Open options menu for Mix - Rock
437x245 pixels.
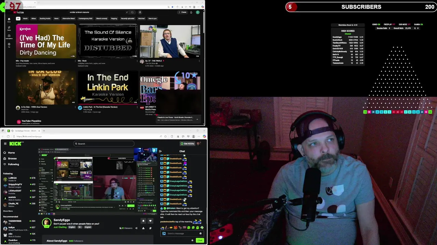pos(137,61)
